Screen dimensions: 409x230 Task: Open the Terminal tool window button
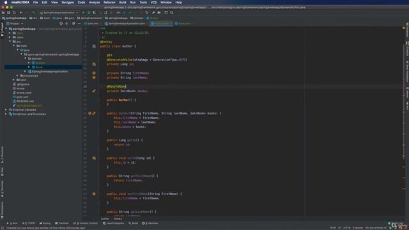point(61,223)
